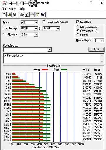Activate the context help pointer icon

click(43, 15)
